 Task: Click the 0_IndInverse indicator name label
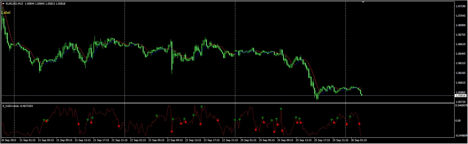click(18, 106)
